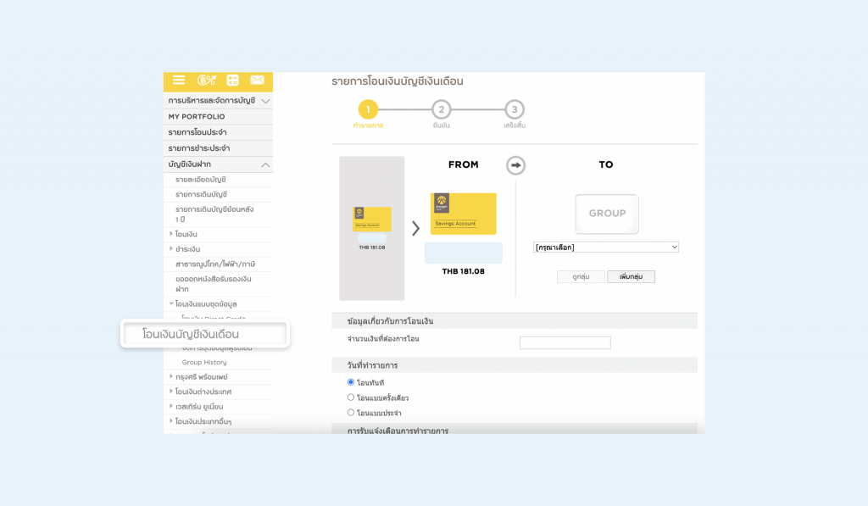The image size is (868, 506).
Task: Choose โอนแบบครั้งเดียว radio option
Action: (351, 398)
